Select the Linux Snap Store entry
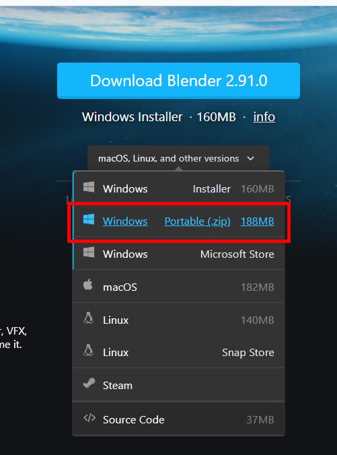 pyautogui.click(x=178, y=352)
